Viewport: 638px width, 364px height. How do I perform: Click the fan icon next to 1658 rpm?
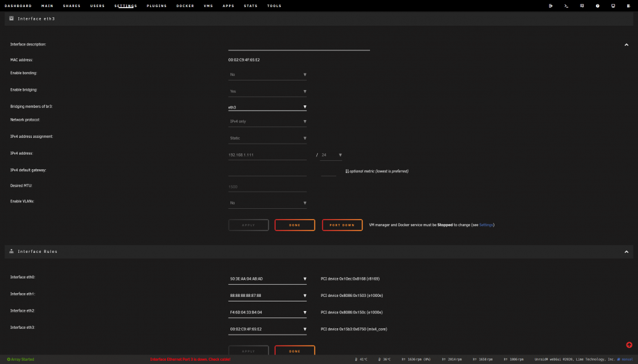475,359
